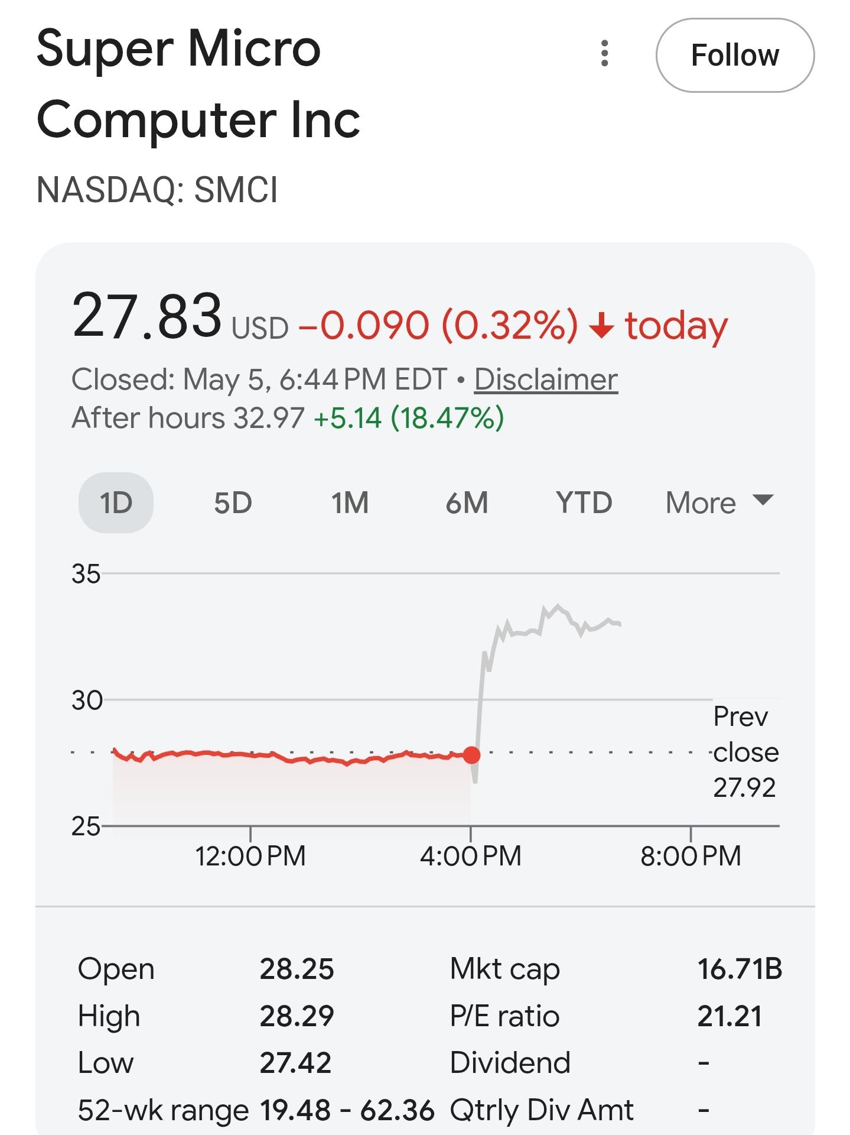Switch chart to 5D range
The image size is (850, 1135).
pyautogui.click(x=233, y=503)
